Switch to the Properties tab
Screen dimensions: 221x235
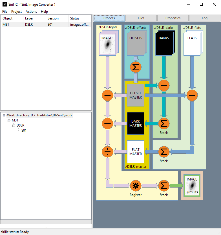[x=173, y=18]
